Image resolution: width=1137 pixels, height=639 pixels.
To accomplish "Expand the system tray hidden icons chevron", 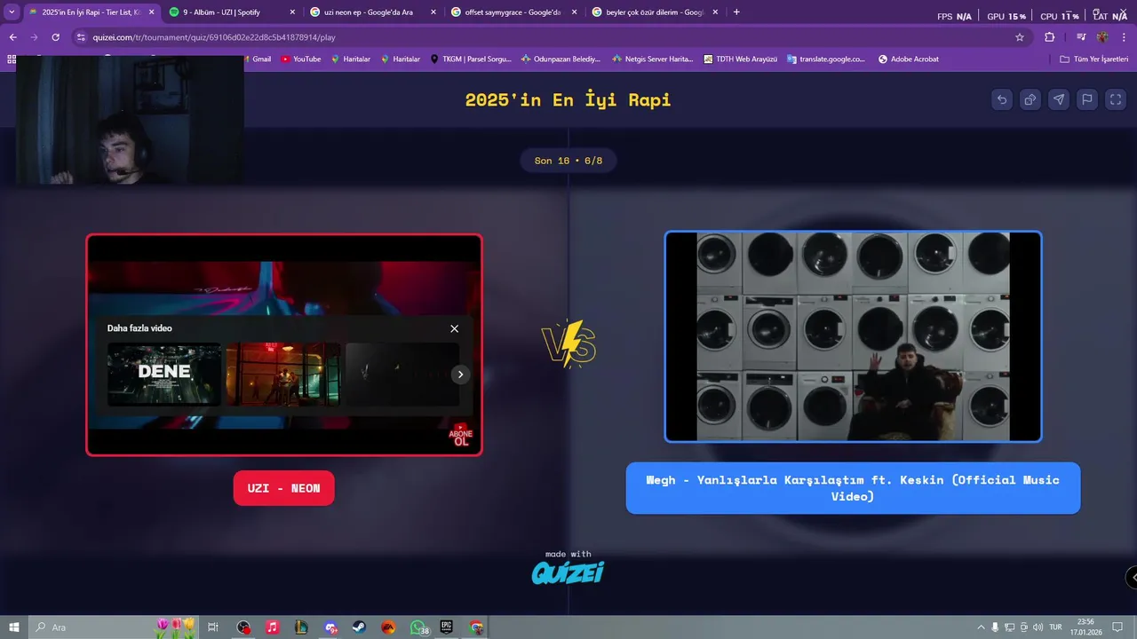I will 981,627.
